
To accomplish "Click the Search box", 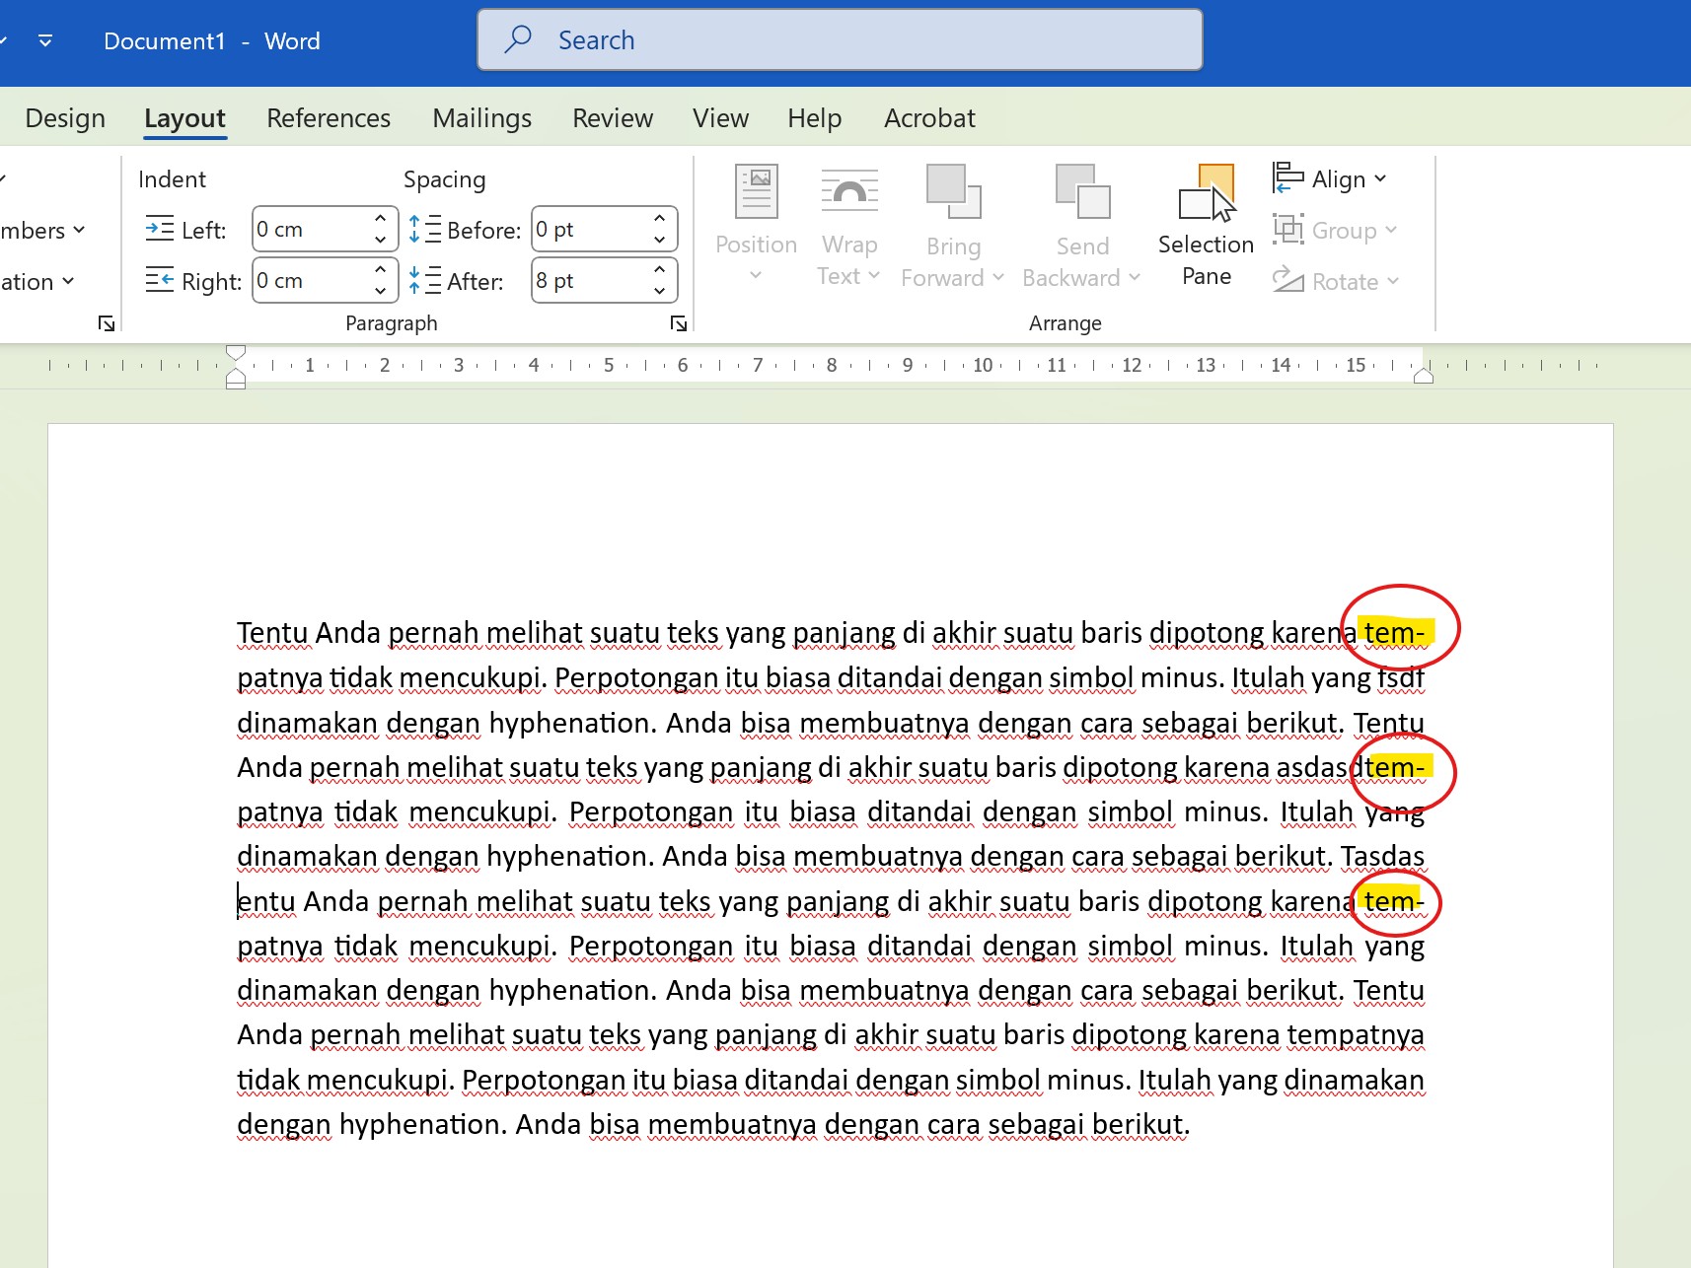I will coord(839,39).
